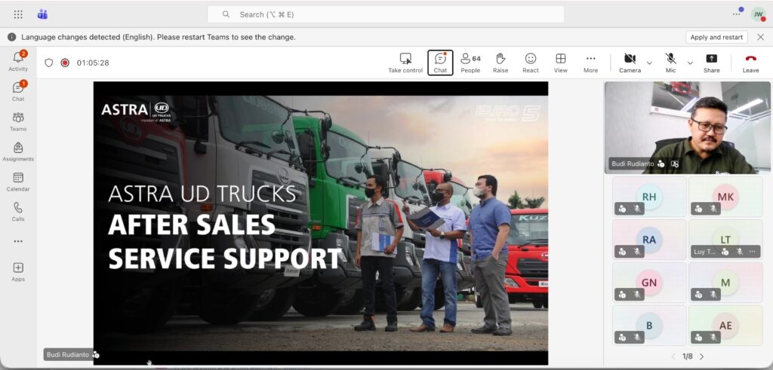Open the More actions menu in toolbar

coord(590,63)
